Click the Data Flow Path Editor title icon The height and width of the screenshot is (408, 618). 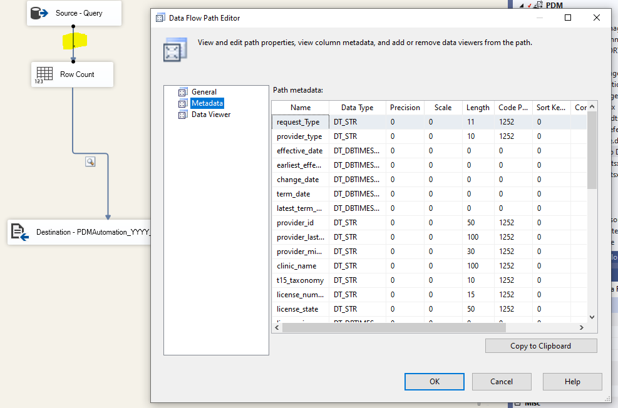[160, 18]
